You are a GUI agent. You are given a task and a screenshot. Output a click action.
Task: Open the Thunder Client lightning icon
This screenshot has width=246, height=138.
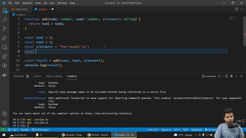click(5, 66)
